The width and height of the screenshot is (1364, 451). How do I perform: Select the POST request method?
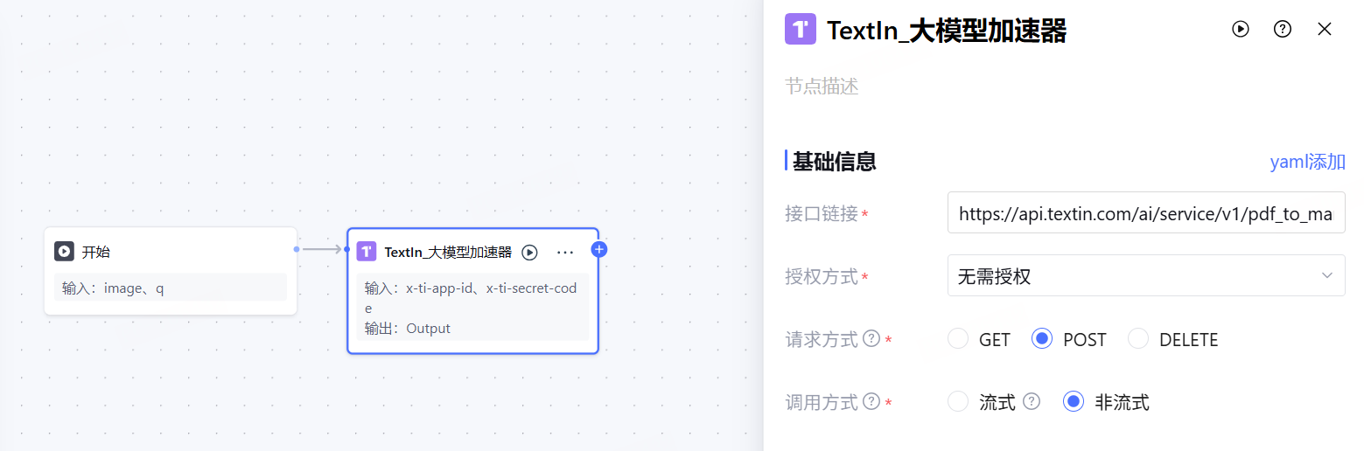(x=1042, y=339)
